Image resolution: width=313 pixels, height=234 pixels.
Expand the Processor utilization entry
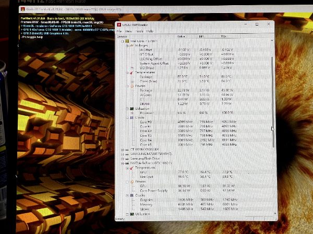pyautogui.click(x=132, y=113)
